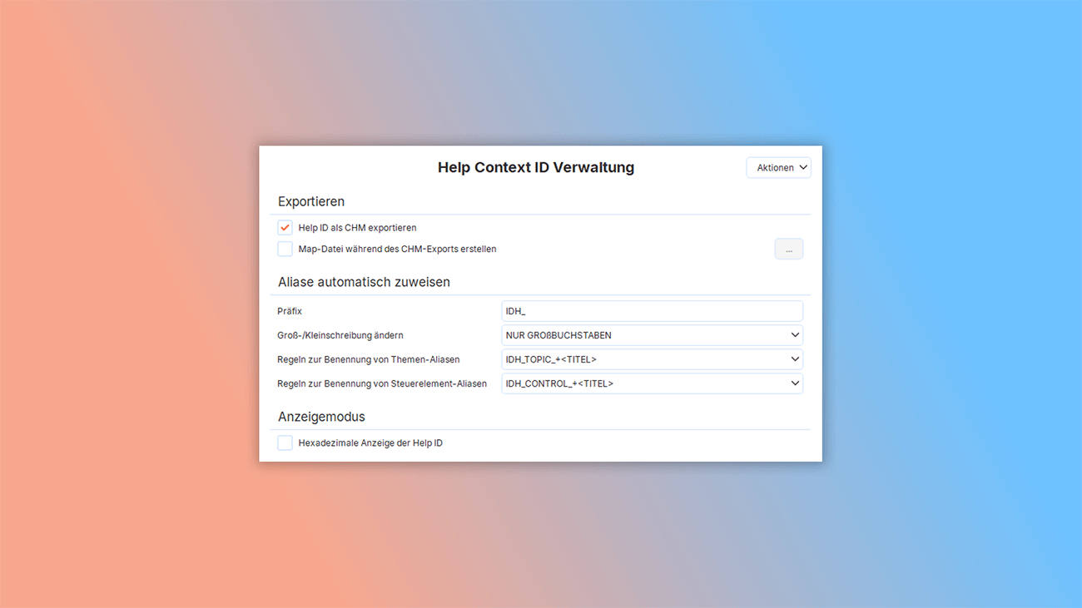Screen dimensions: 1082x608
Task: Click the arrow icon of Groß-/Kleinschreibung selector
Action: click(x=795, y=335)
